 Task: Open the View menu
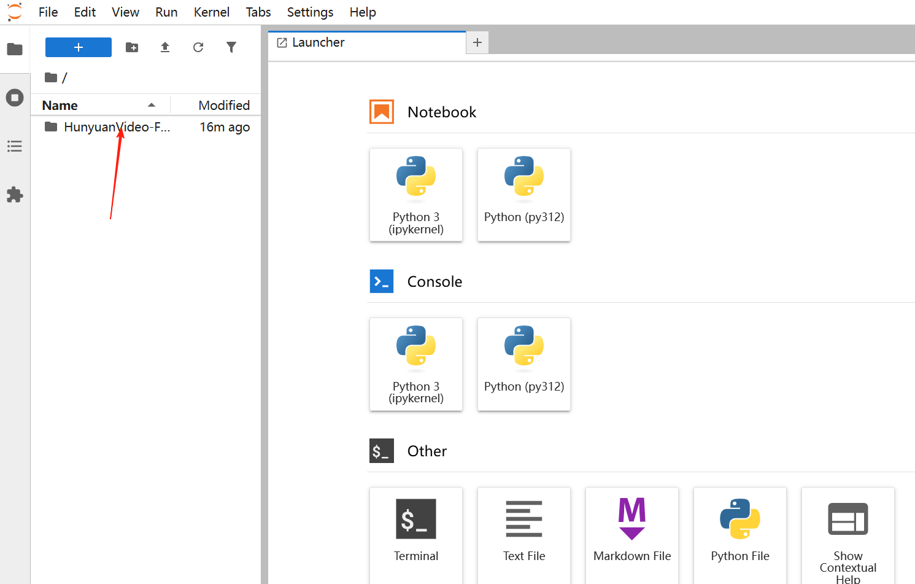click(x=125, y=12)
